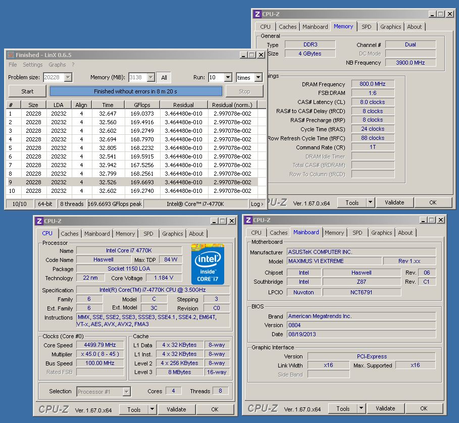Click Validate in the Mainboard window
Screen dimensions: 459x423
coord(385,408)
